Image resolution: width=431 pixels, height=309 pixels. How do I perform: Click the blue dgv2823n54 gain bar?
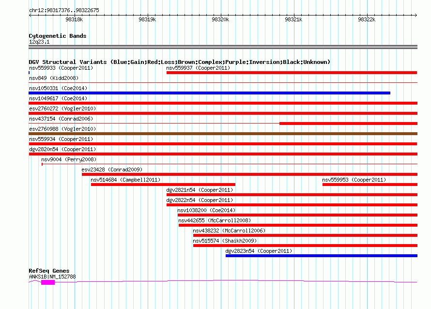(322, 256)
